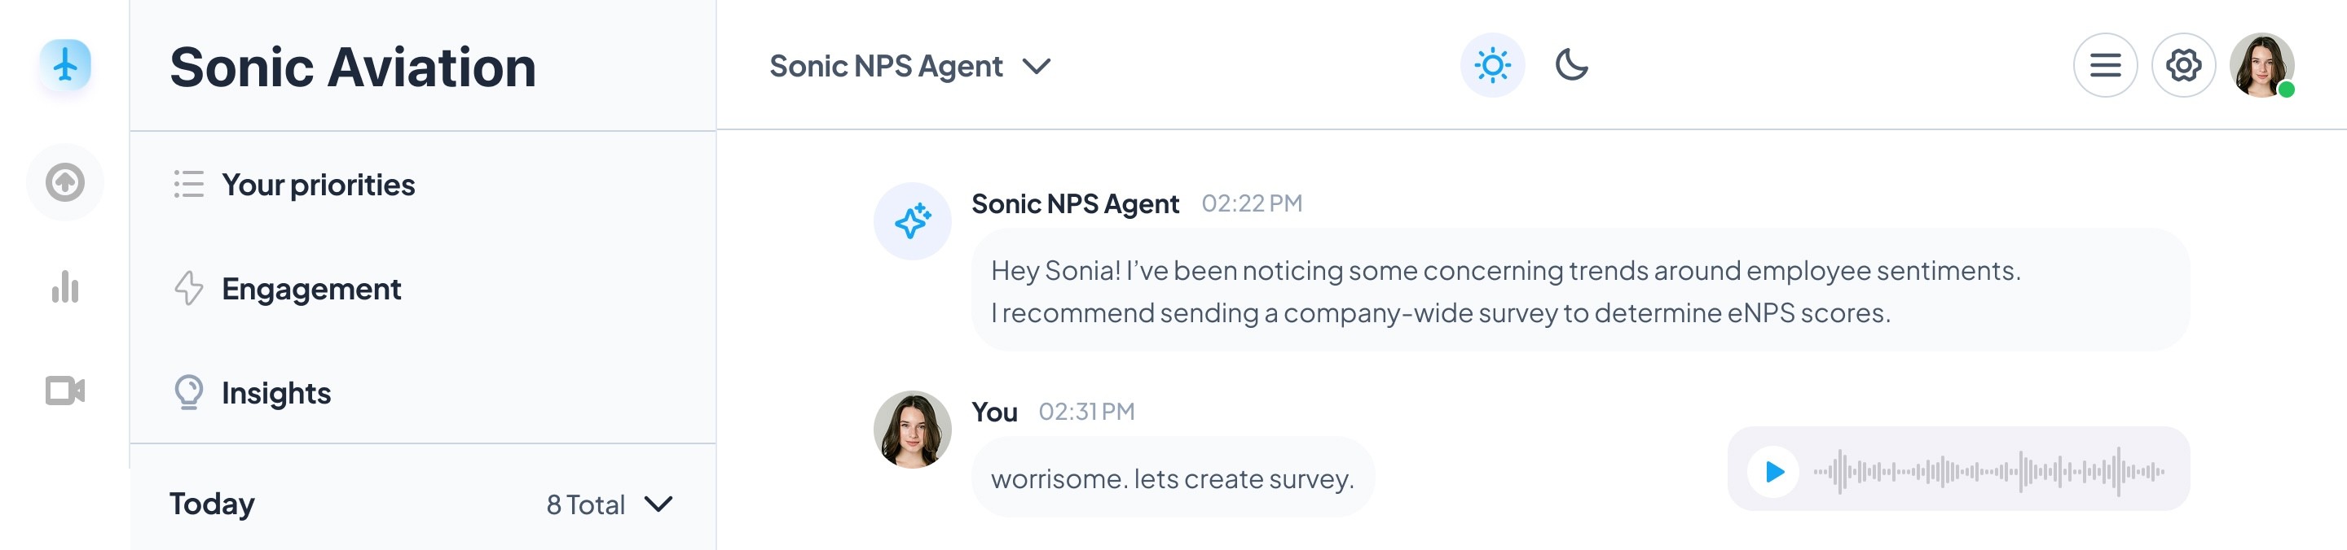Collapse the Today section chevron

658,504
